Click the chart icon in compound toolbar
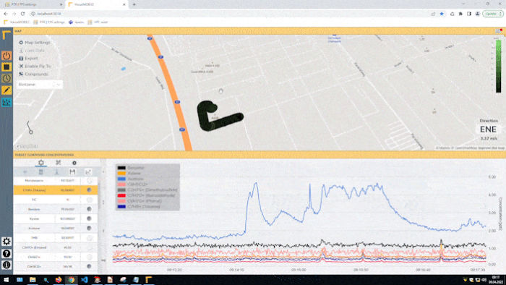 pos(87,171)
